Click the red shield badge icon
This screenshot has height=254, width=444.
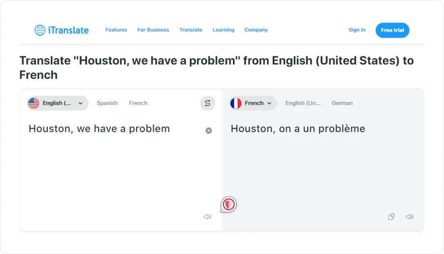click(x=229, y=204)
